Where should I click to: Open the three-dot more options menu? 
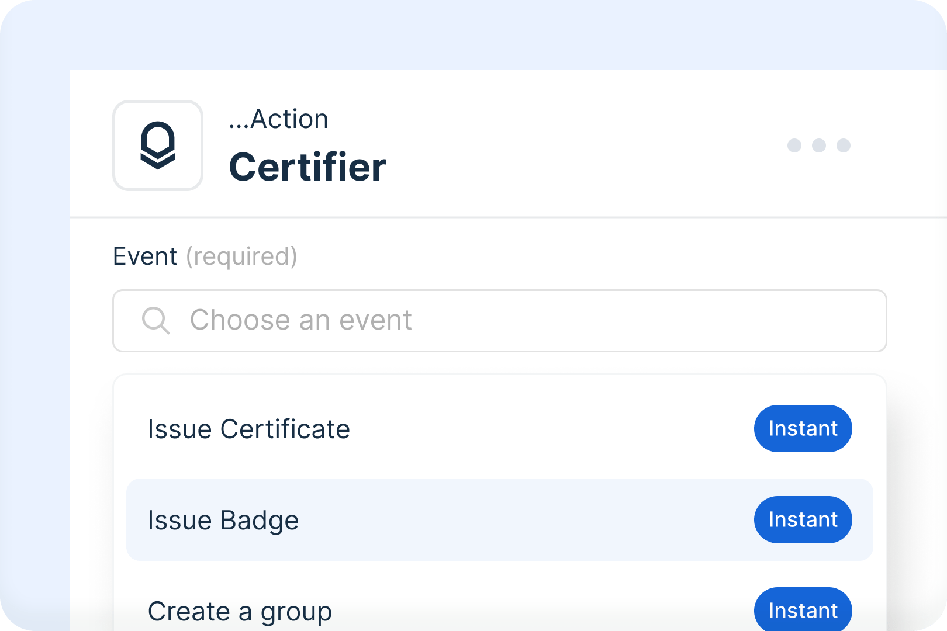(x=818, y=145)
